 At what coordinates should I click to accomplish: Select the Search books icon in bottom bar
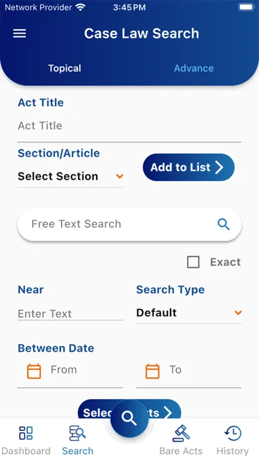point(77,433)
